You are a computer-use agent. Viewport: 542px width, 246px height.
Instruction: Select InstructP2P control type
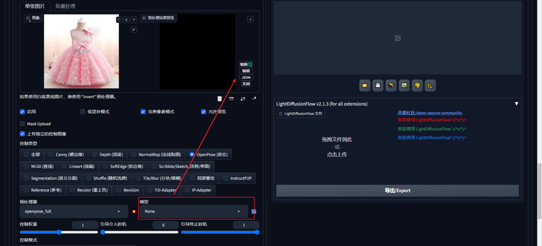(x=237, y=178)
